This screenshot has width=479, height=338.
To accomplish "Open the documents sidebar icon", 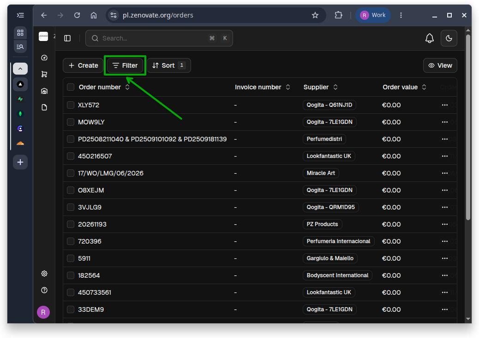I will point(44,107).
